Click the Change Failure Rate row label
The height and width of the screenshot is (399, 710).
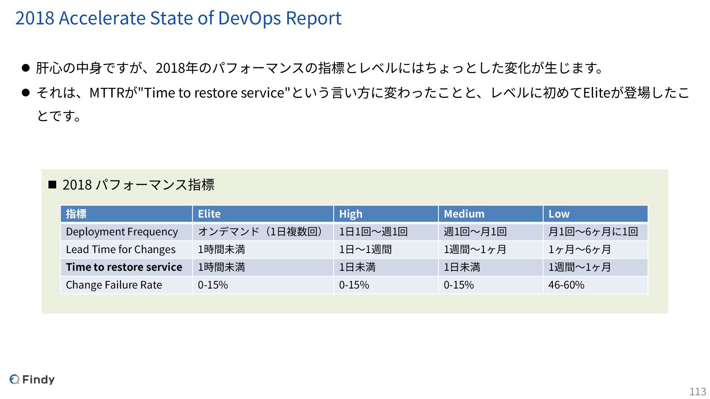tap(114, 285)
